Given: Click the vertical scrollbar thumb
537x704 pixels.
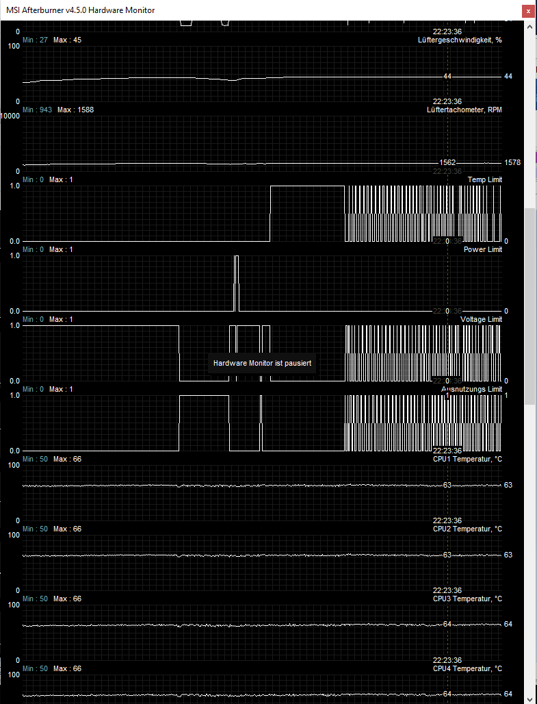Looking at the screenshot, I should click(x=529, y=305).
